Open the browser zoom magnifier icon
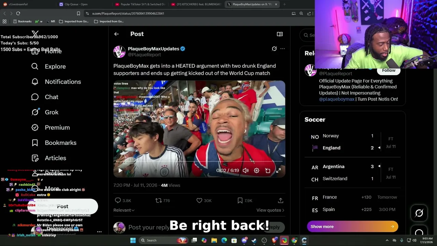The height and width of the screenshot is (246, 437). [x=301, y=13]
